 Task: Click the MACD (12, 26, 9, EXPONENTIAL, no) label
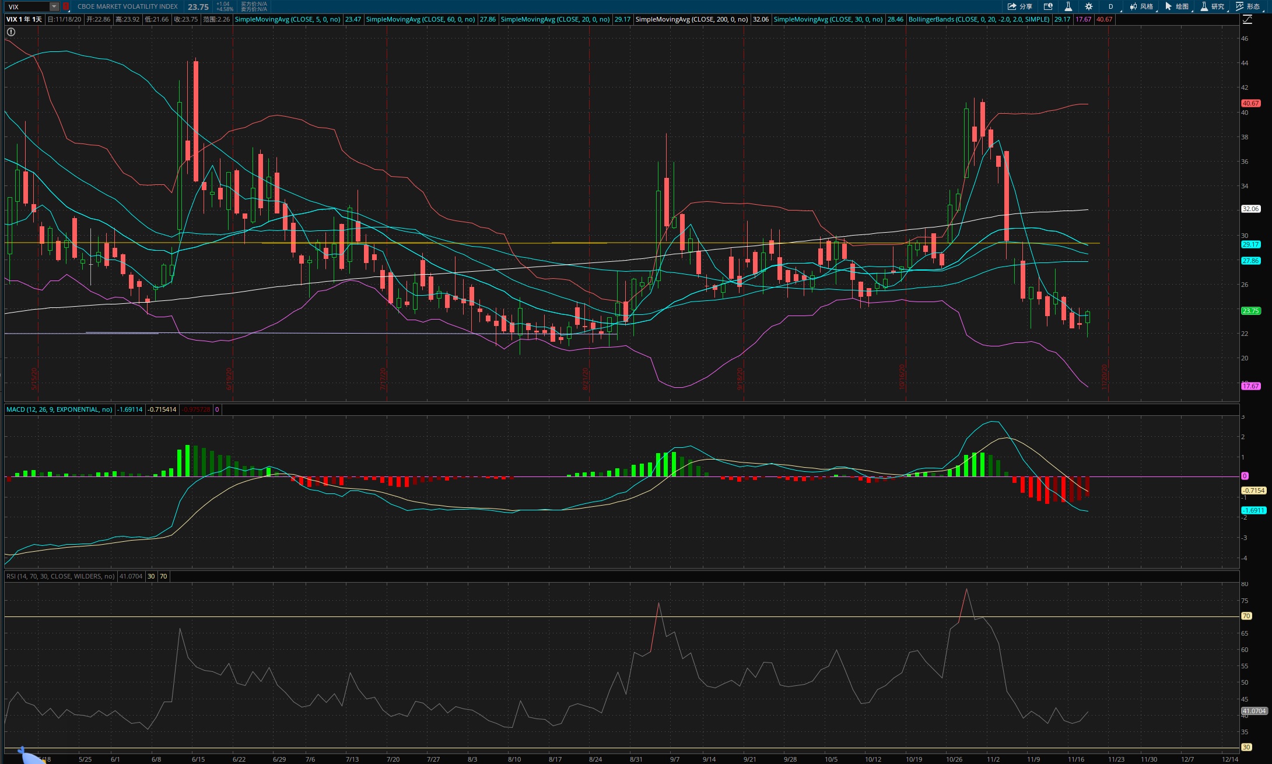(x=59, y=409)
